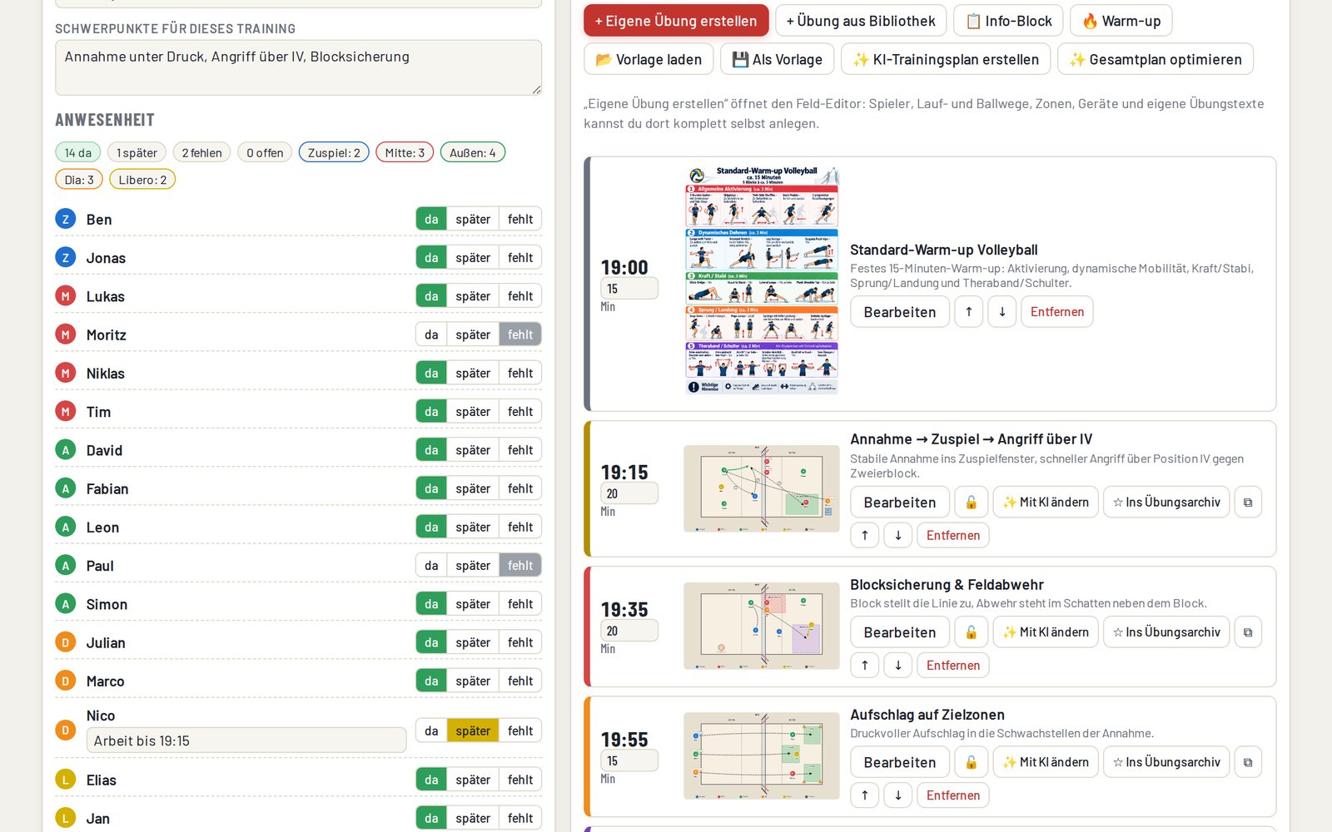Click Nico's note field Arbeit bis 19:15

tap(246, 740)
